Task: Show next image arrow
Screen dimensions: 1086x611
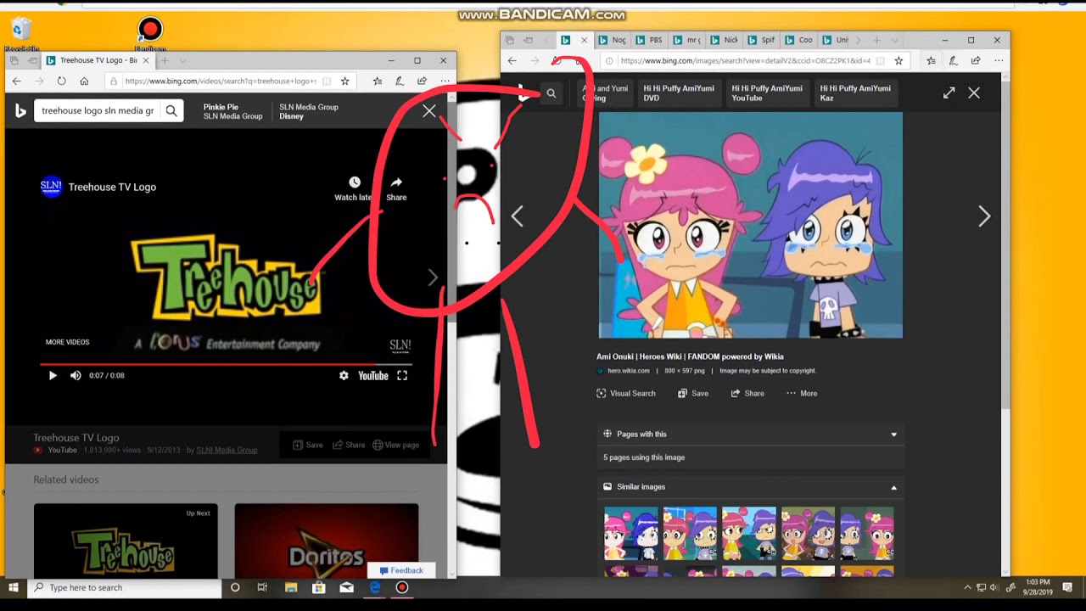Action: pyautogui.click(x=984, y=216)
